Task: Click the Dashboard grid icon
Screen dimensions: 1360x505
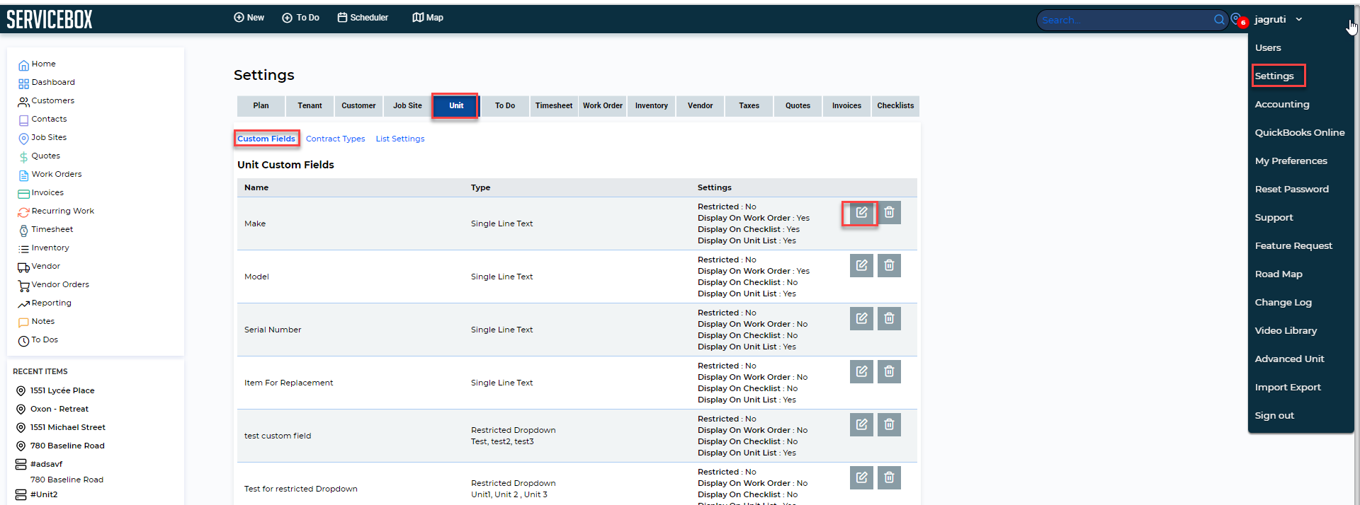Action: [x=23, y=83]
